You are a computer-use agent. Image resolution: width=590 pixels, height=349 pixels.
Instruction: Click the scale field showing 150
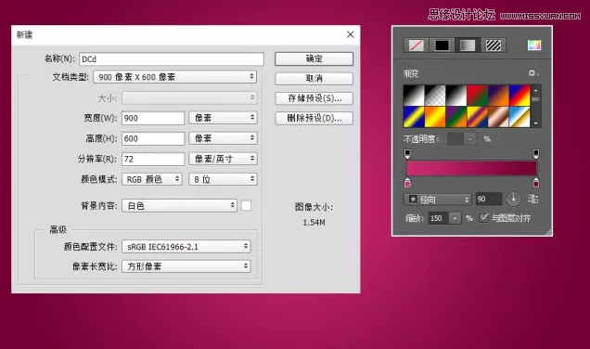[x=439, y=218]
